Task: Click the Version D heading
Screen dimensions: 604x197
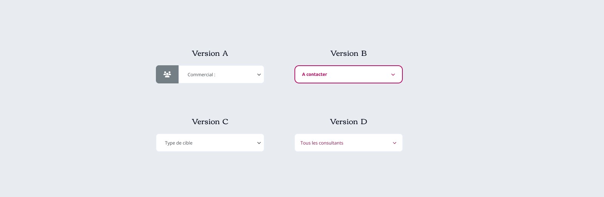Action: click(x=348, y=122)
